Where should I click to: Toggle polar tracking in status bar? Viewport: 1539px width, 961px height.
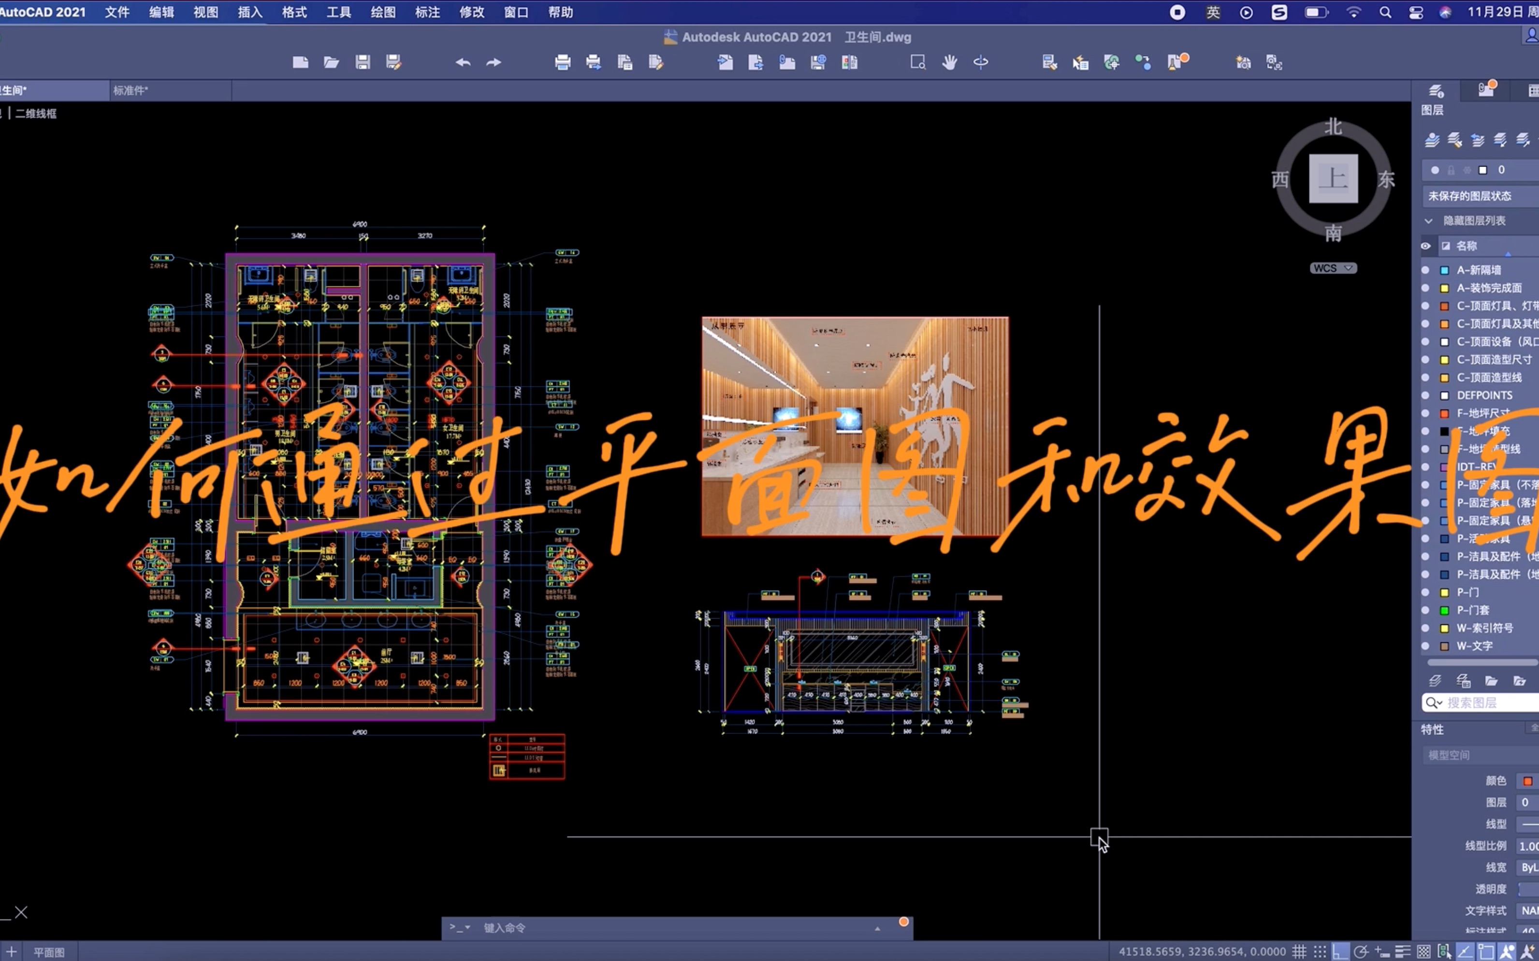[1361, 951]
